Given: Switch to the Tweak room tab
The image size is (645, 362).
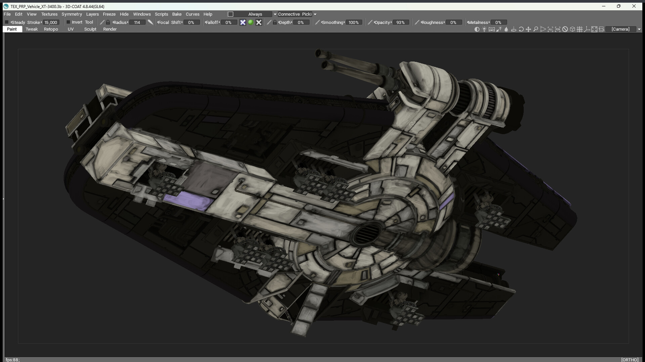Looking at the screenshot, I should [x=32, y=29].
